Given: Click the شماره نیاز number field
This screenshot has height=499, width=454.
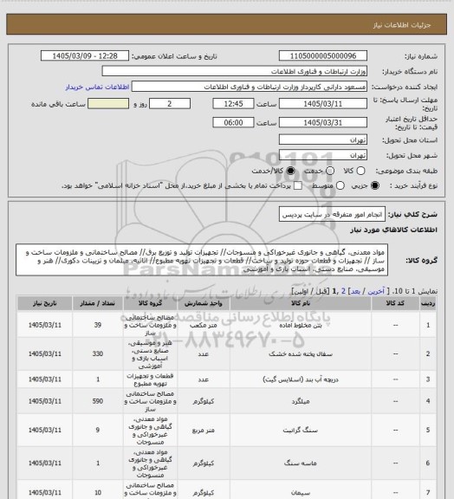Looking at the screenshot, I should click(323, 55).
